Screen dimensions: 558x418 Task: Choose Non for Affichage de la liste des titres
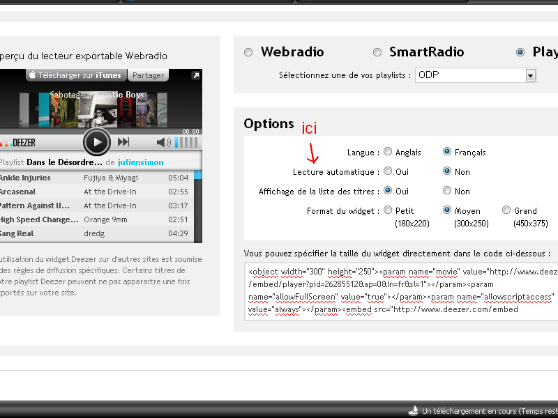coord(447,191)
